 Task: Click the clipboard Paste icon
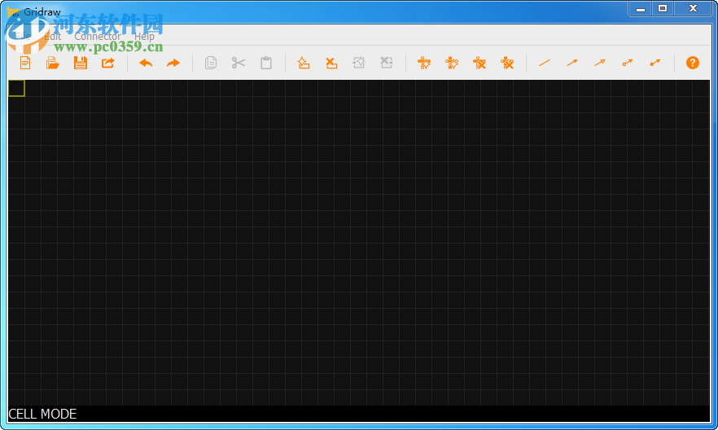266,63
